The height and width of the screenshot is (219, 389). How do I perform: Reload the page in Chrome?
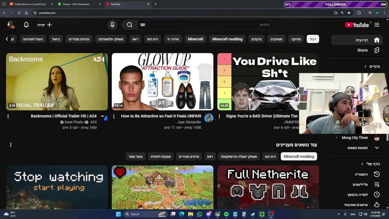point(19,13)
